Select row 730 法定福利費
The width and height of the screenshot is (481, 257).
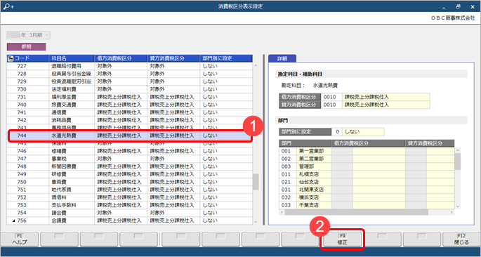(129, 89)
